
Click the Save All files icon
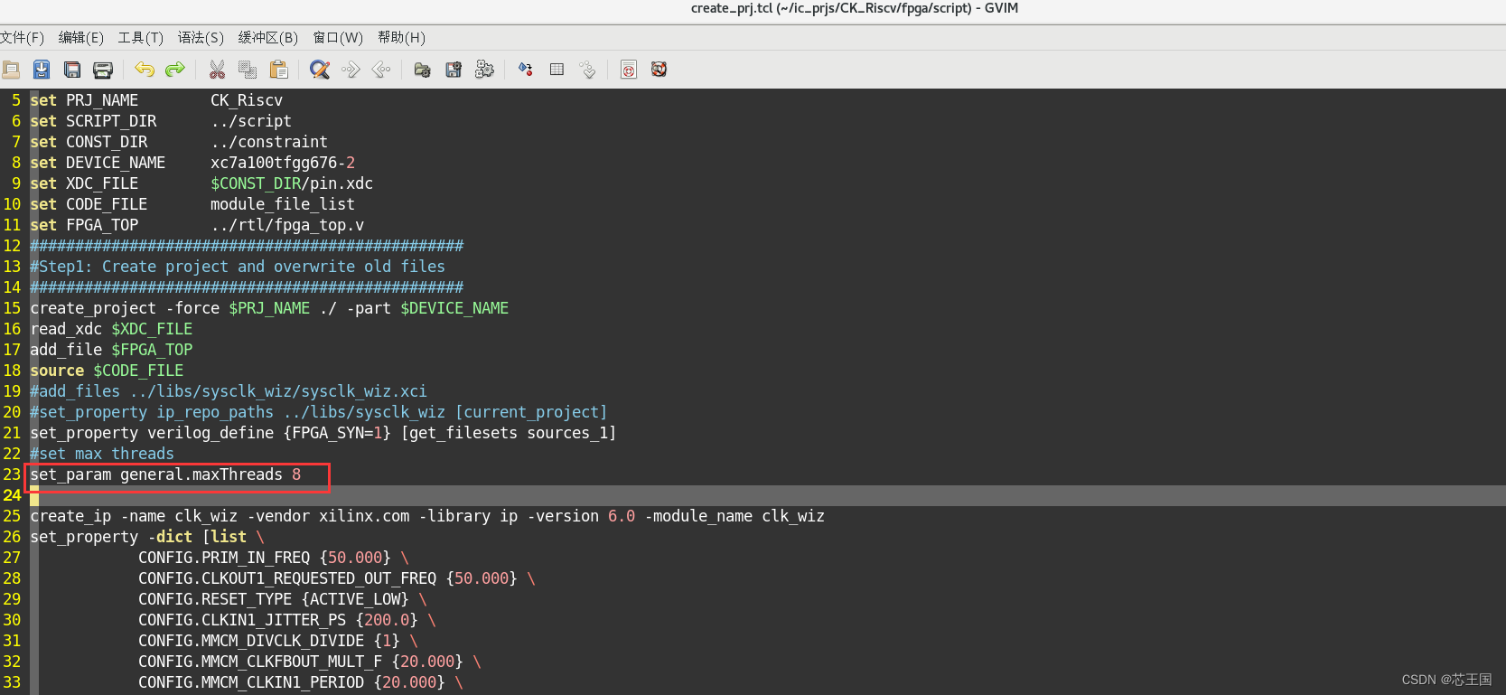pos(72,70)
